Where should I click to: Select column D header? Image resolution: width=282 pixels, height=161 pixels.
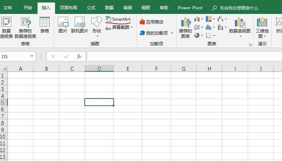pos(99,69)
